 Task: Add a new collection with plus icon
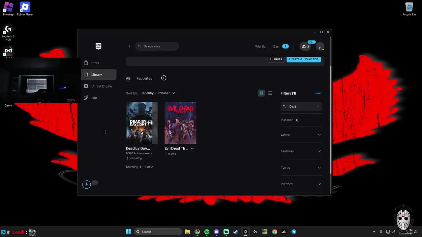164,78
